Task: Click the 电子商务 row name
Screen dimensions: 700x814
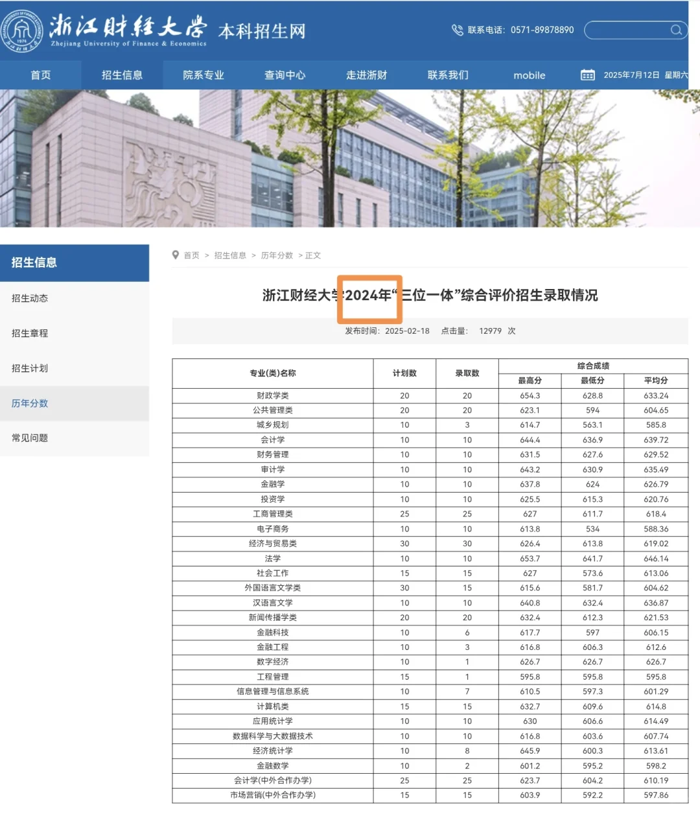Action: click(x=273, y=529)
